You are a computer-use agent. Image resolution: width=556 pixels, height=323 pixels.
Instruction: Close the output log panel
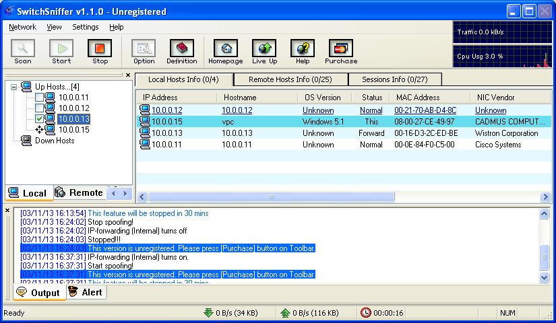click(7, 211)
